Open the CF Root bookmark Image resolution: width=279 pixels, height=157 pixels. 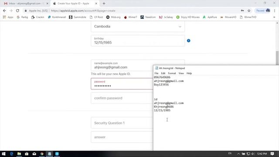[x=96, y=17]
